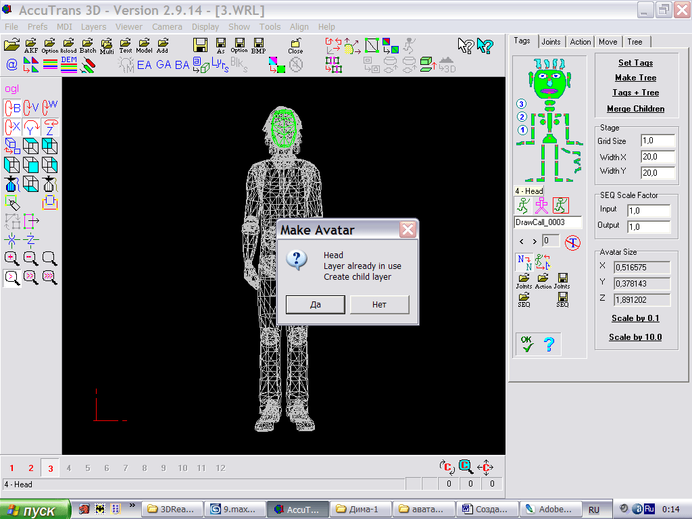Click the Grid Size input field
Viewport: 692px width, 519px height.
658,141
